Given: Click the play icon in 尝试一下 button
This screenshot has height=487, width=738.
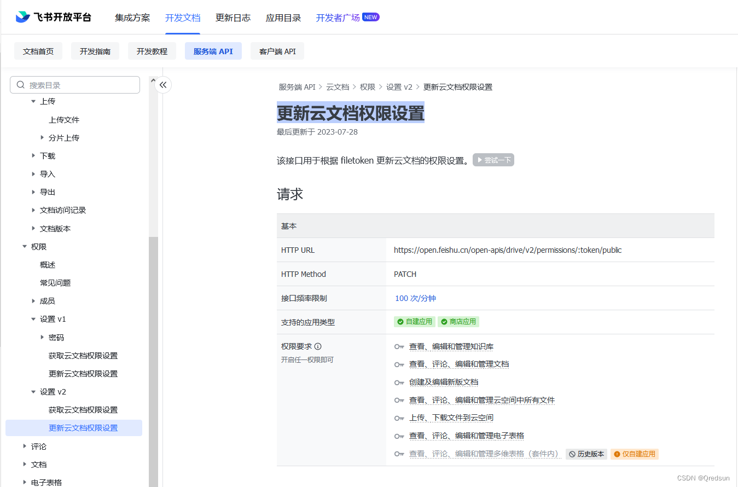Looking at the screenshot, I should tap(479, 160).
